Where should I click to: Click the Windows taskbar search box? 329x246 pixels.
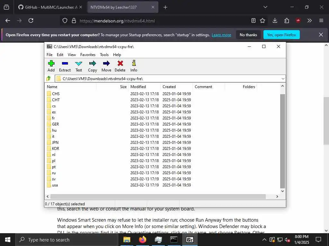tap(67, 240)
